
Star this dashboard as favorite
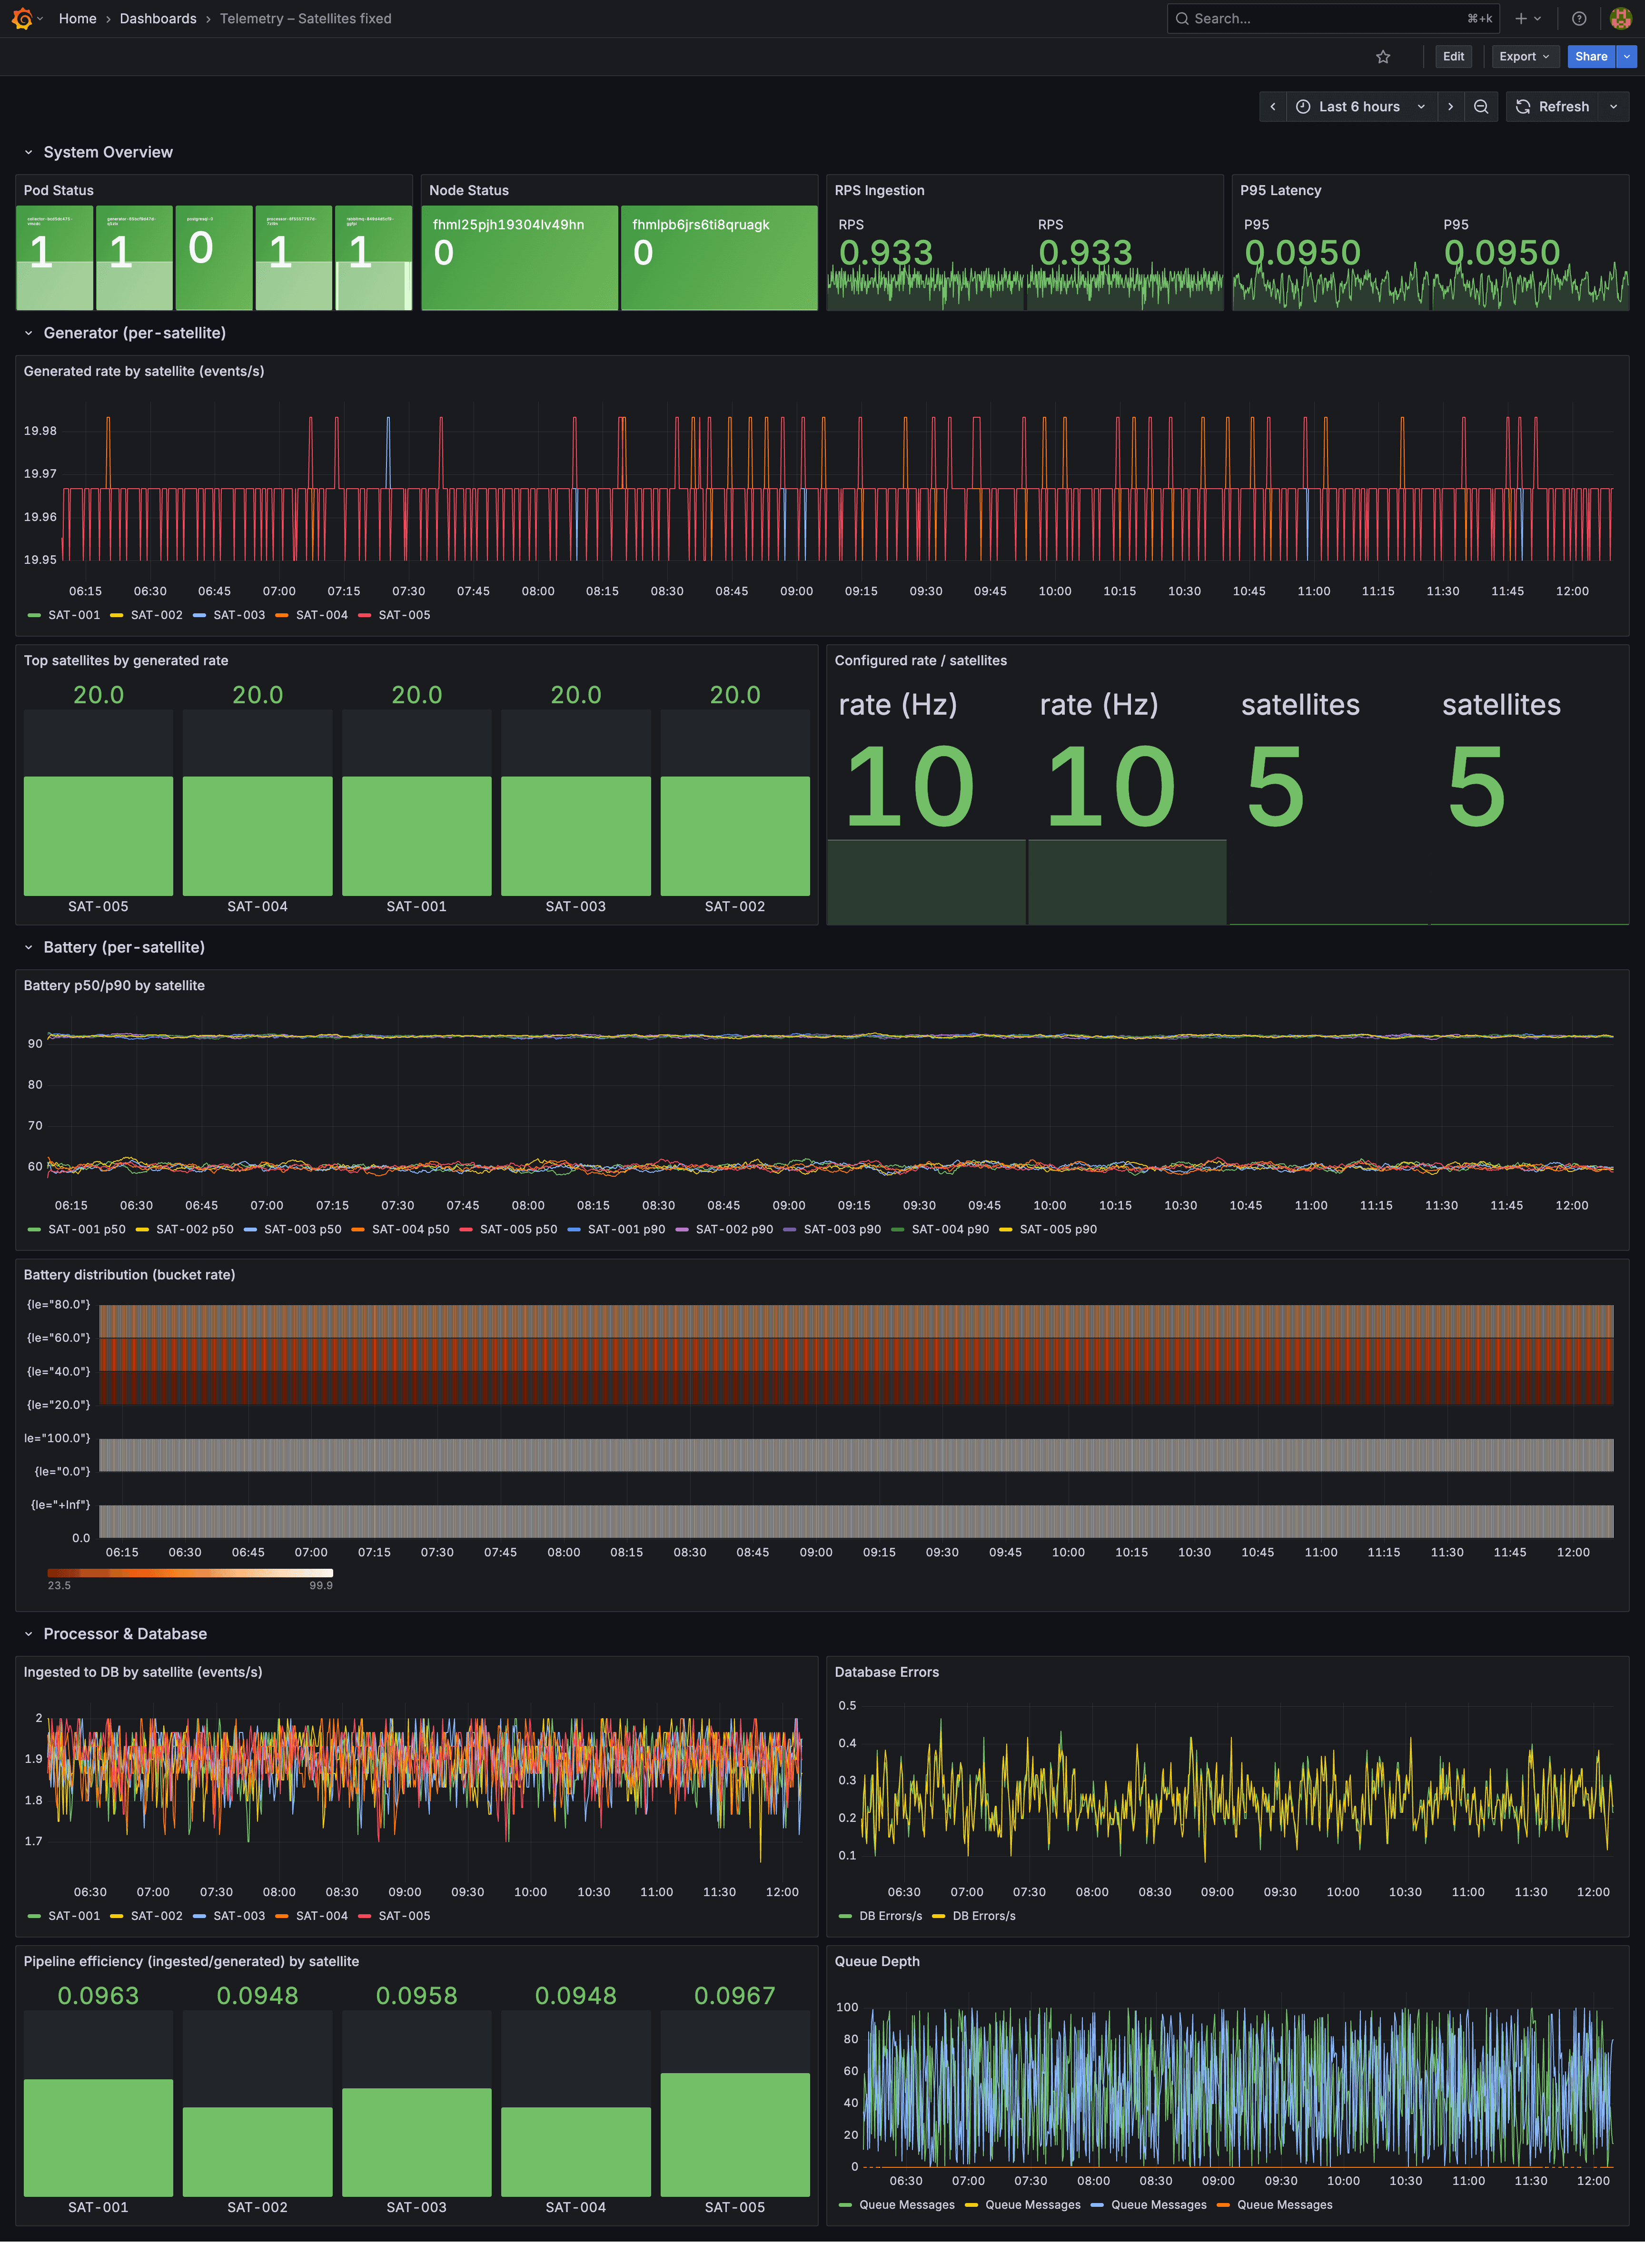1383,57
